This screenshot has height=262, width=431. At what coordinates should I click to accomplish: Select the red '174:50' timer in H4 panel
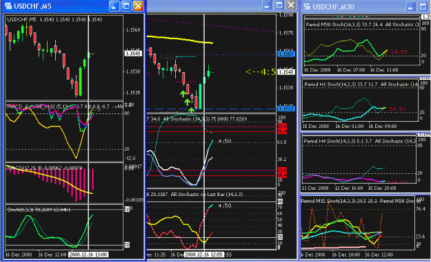(398, 182)
